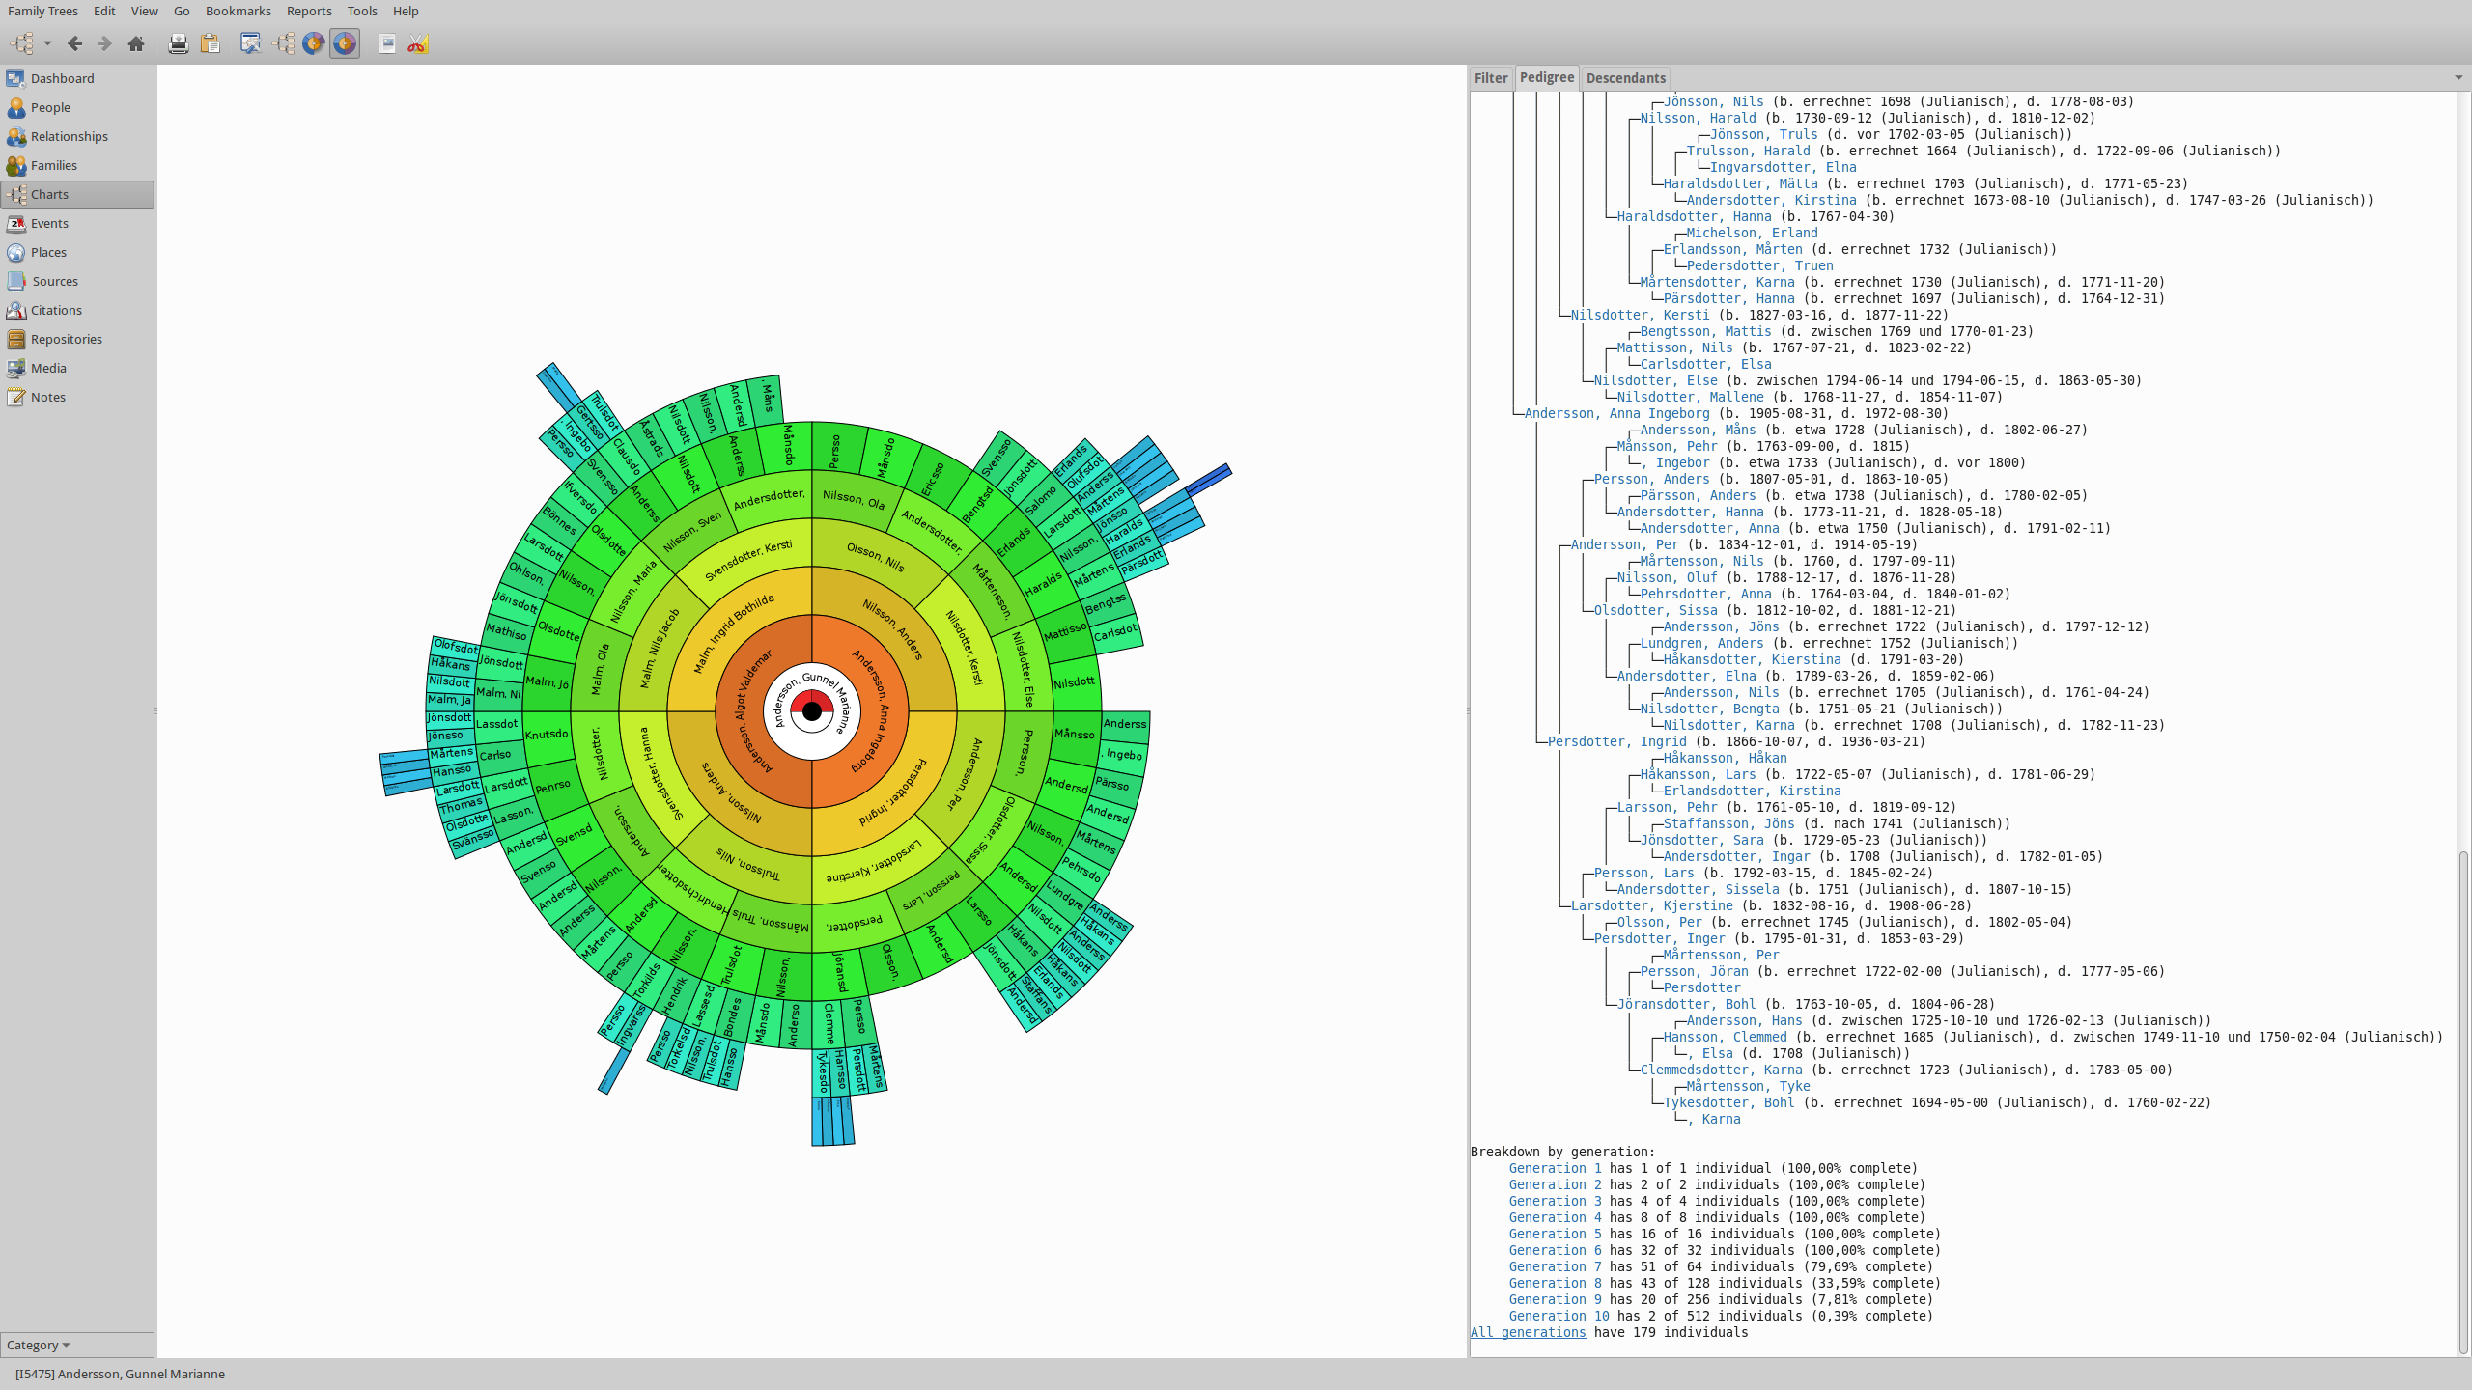Expand the chart view selector arrow
The width and height of the screenshot is (2472, 1390).
pyautogui.click(x=47, y=43)
